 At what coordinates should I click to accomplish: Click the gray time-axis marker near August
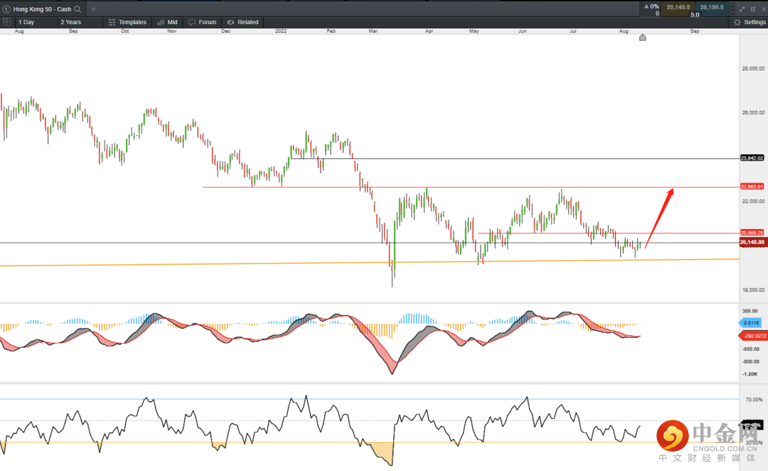tap(643, 37)
